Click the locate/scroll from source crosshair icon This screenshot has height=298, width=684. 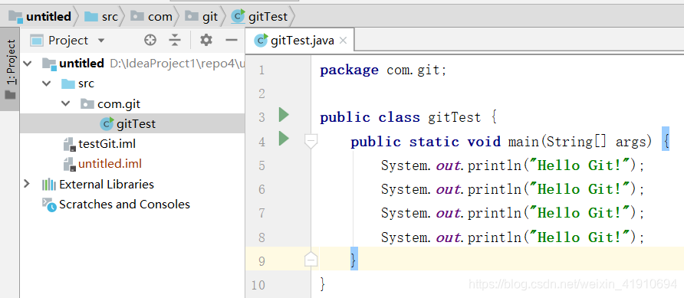150,40
